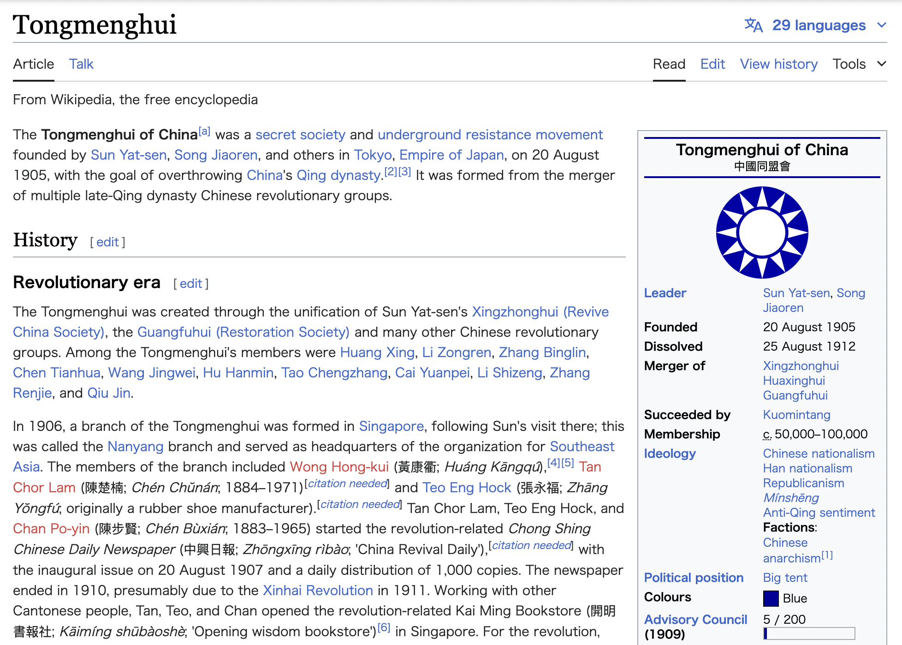Open the infobox Leader link
902x645 pixels.
pyautogui.click(x=665, y=293)
